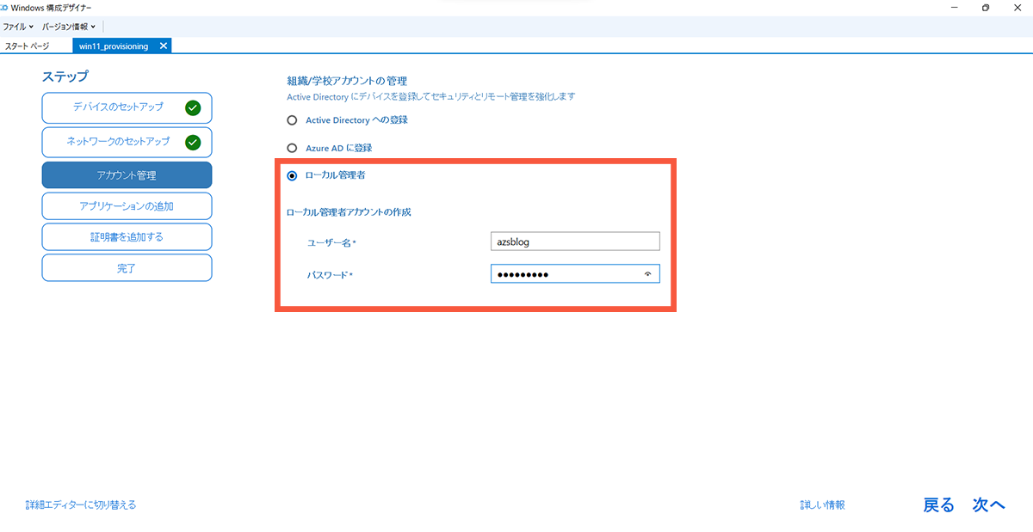Select the アプリケーションの追加 step
The width and height of the screenshot is (1033, 532).
pos(127,205)
